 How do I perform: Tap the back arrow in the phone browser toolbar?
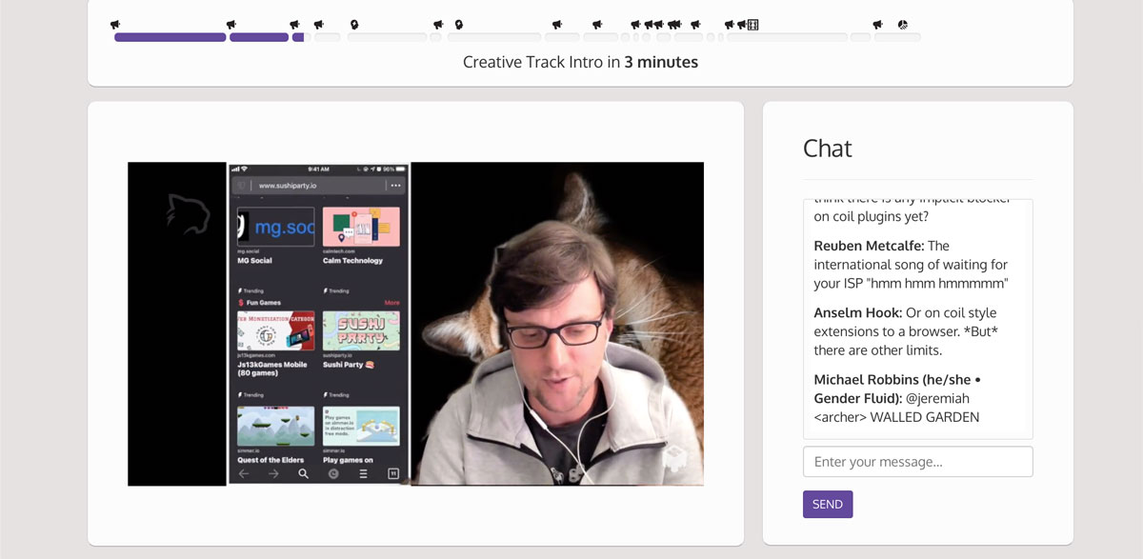pyautogui.click(x=244, y=473)
